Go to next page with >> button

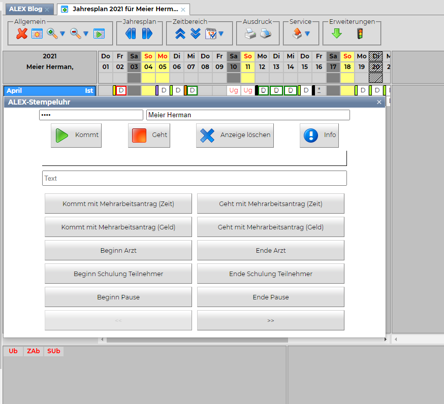(270, 320)
